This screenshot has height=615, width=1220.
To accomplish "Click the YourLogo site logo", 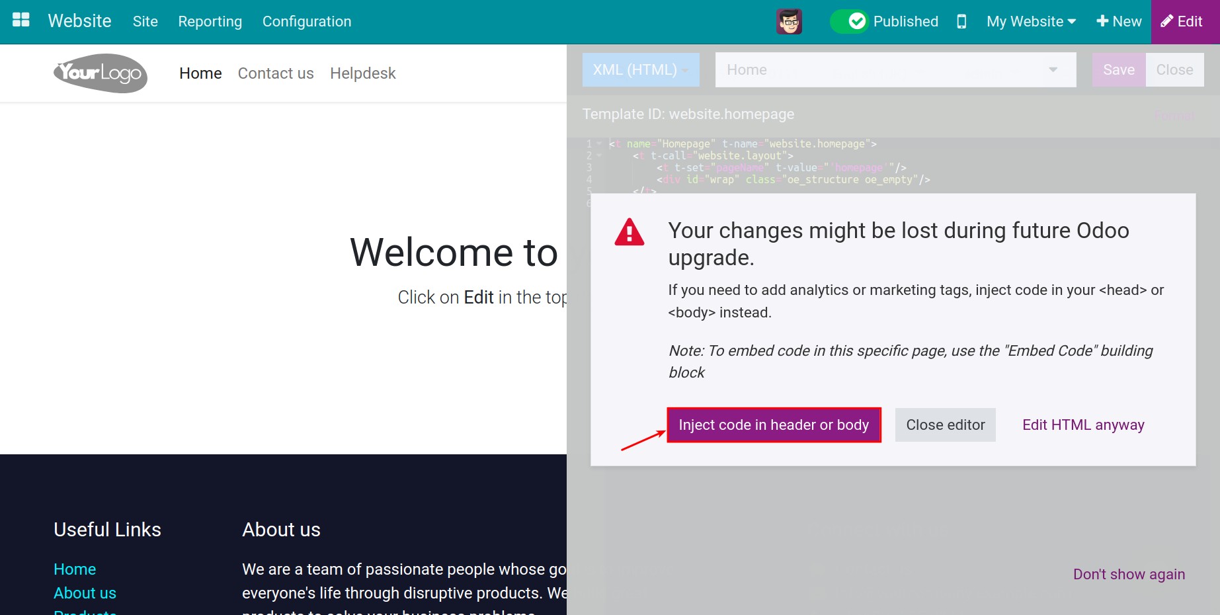I will pyautogui.click(x=101, y=73).
